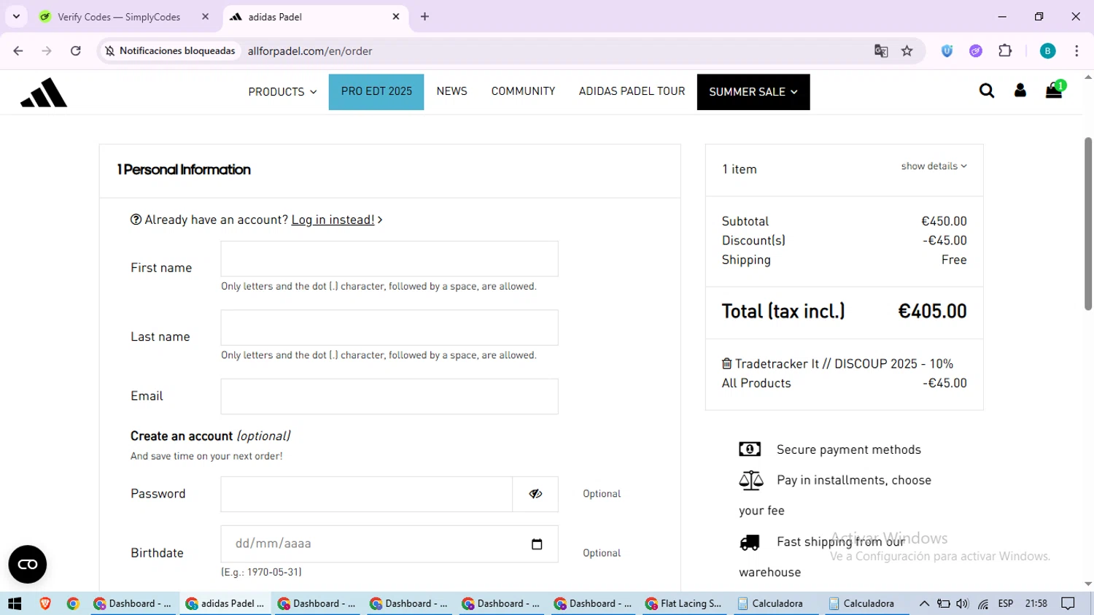This screenshot has width=1094, height=615.
Task: Click the browser forward arrow
Action: click(47, 51)
